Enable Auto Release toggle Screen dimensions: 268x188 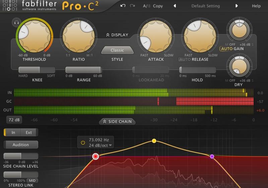coord(185,59)
